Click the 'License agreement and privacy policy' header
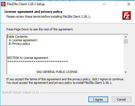The width and height of the screenshot is (135, 106). (x=33, y=12)
